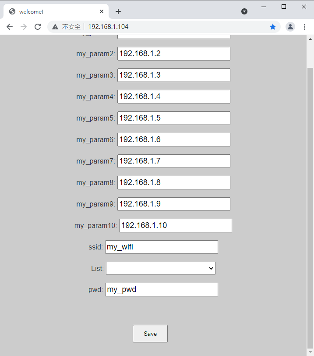Click the vertical scrollbar thumb
Viewport: 314px width, 356px height.
(310, 208)
